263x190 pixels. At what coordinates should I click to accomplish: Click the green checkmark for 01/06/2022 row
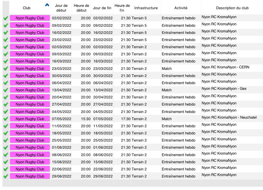point(6,147)
